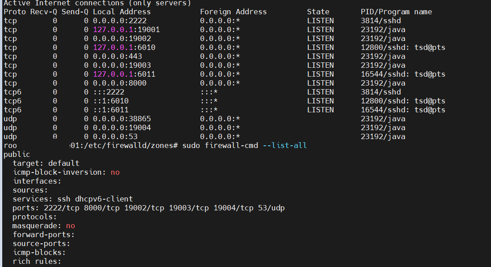This screenshot has width=491, height=267.
Task: Click the 'rich rules:' line
Action: tap(37, 262)
